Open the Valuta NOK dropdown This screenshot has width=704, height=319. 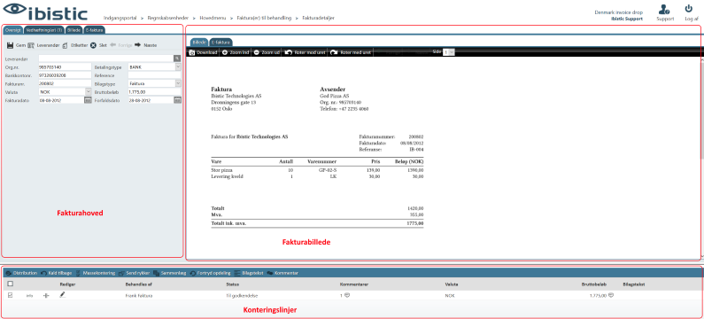pyautogui.click(x=88, y=91)
